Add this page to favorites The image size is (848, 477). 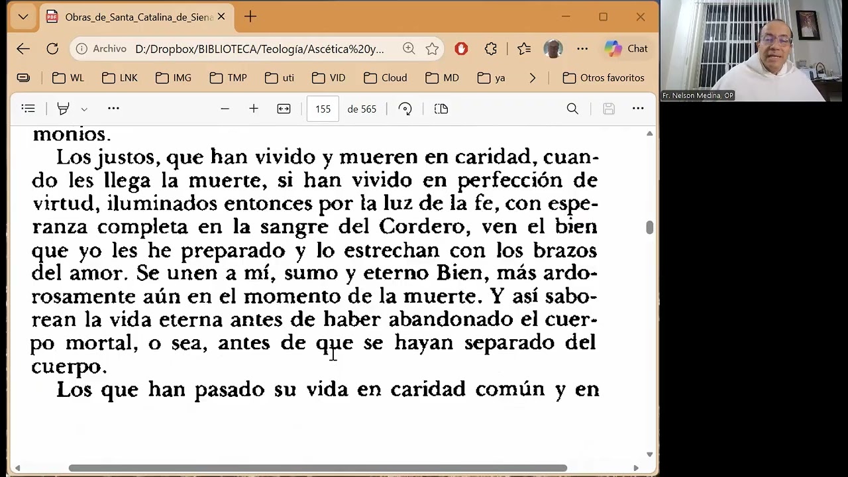click(x=432, y=49)
